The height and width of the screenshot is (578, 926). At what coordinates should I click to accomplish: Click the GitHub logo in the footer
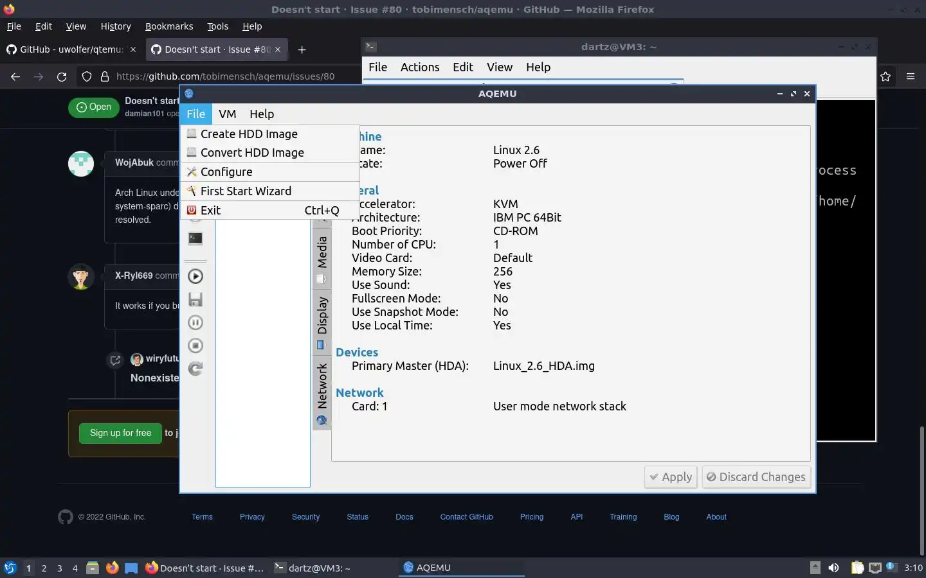(x=66, y=517)
